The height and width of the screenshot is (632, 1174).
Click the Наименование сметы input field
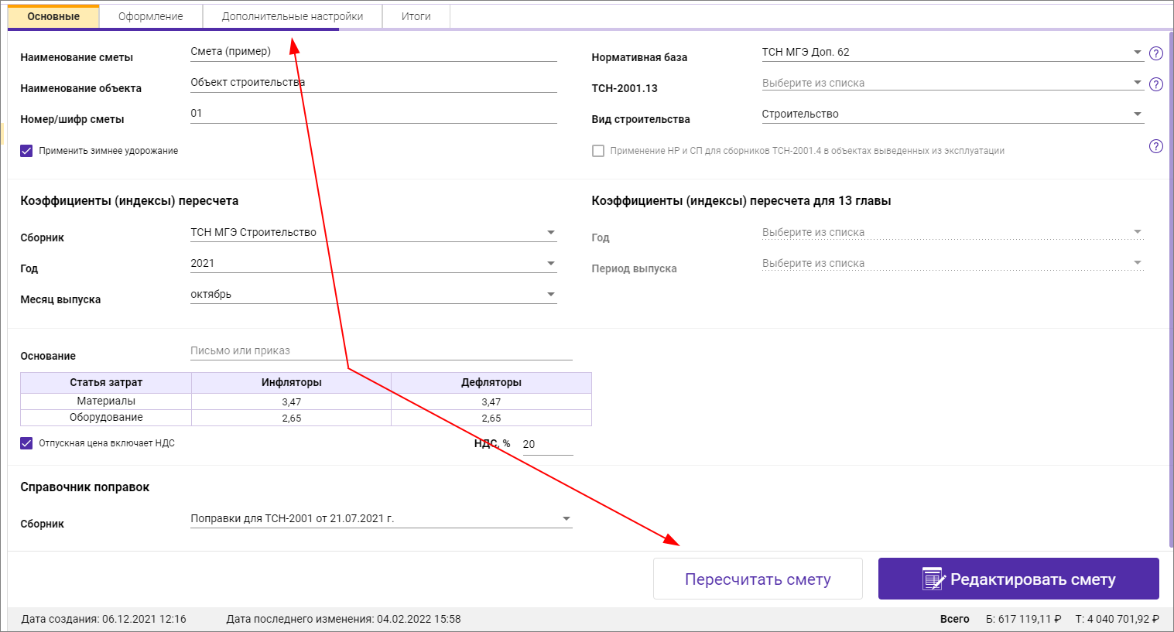pos(374,52)
